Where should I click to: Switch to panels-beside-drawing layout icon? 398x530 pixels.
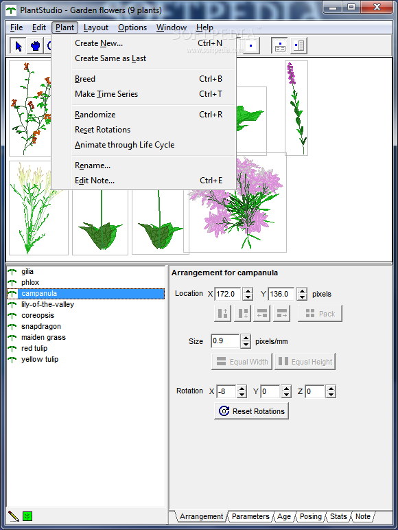point(298,45)
